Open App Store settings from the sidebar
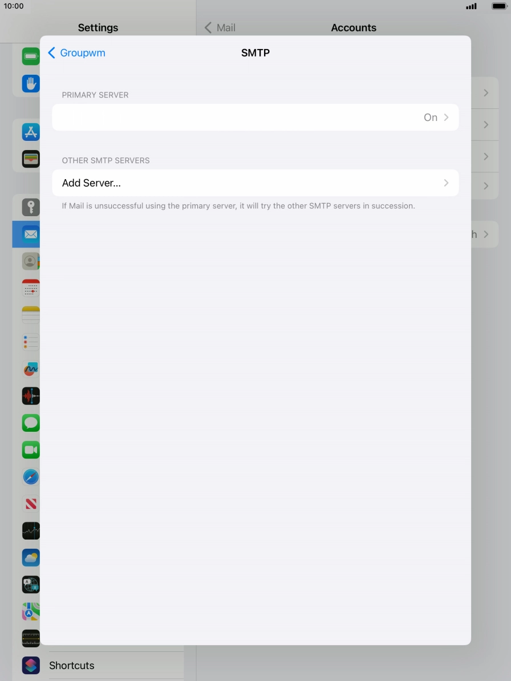511x681 pixels. coord(30,132)
